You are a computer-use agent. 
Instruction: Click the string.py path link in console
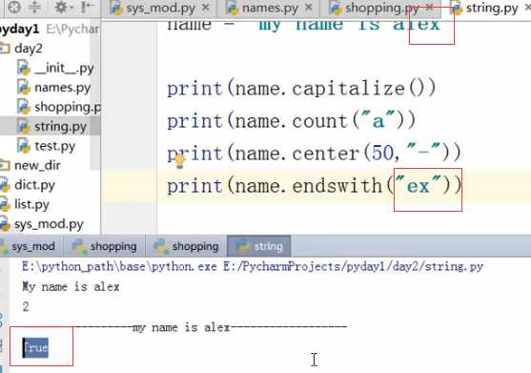pyautogui.click(x=353, y=267)
